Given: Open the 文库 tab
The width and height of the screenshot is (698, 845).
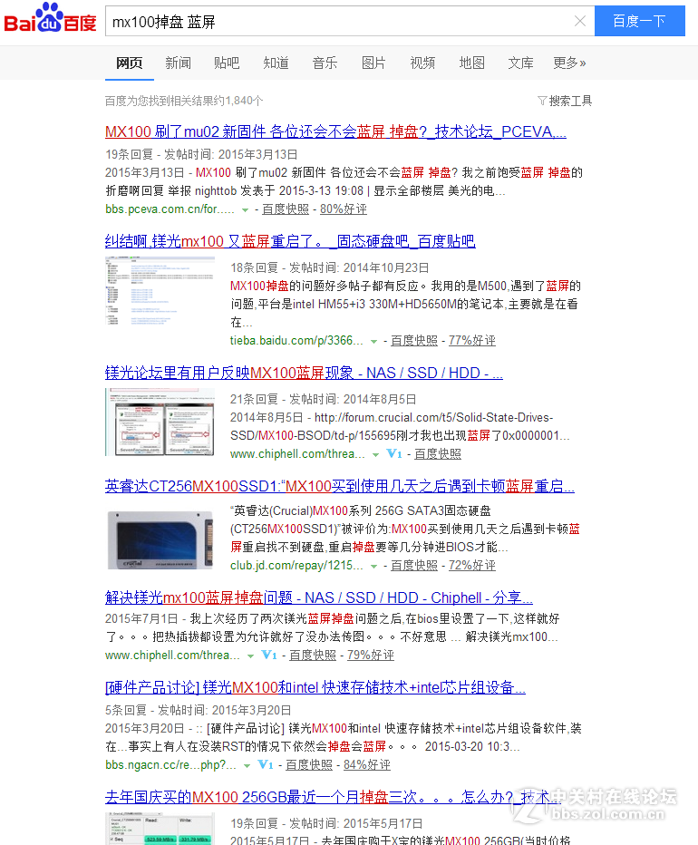Looking at the screenshot, I should (520, 63).
